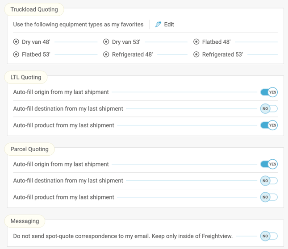The image size is (288, 249).
Task: Select the Flatbed 48' radio icon
Action: [x=196, y=42]
